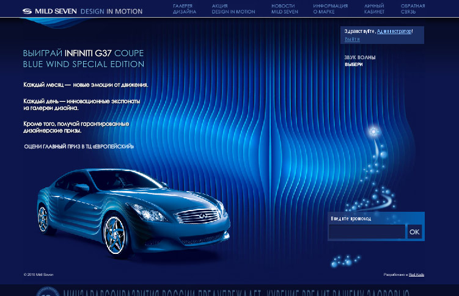Click the text Каждый месяц — новые эмоции
This screenshot has height=296, width=459.
coord(86,85)
